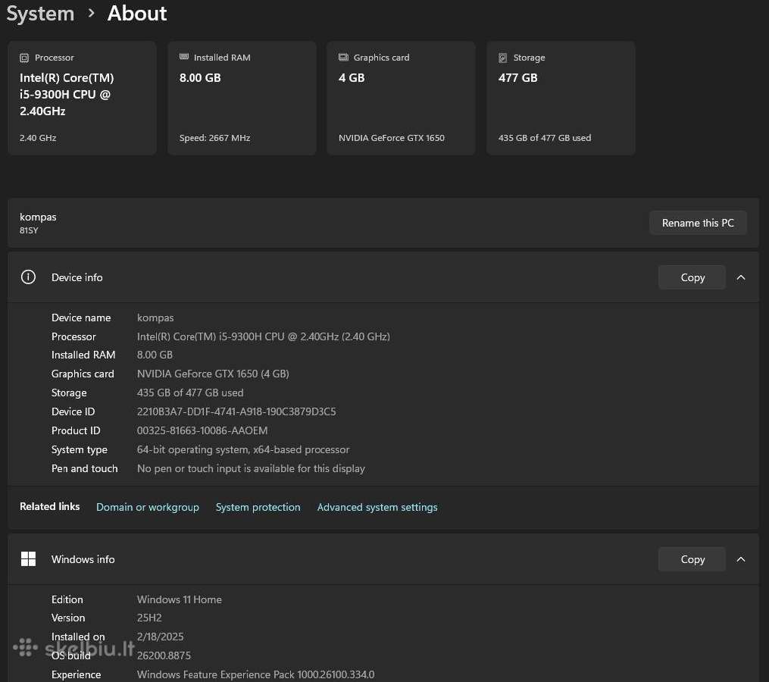769x682 pixels.
Task: Click the Processor chip icon
Action: pos(24,58)
